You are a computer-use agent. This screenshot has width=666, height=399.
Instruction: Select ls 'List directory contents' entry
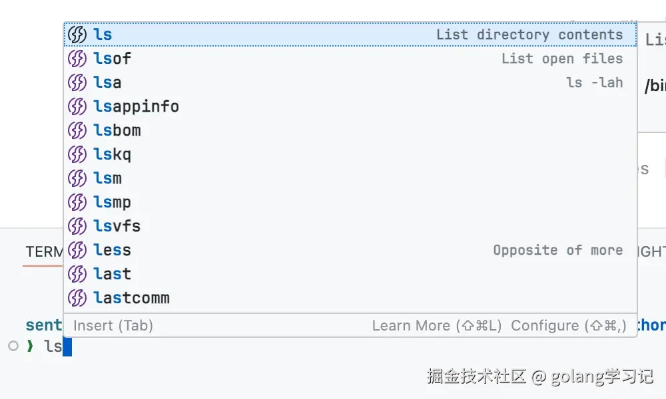pyautogui.click(x=350, y=35)
